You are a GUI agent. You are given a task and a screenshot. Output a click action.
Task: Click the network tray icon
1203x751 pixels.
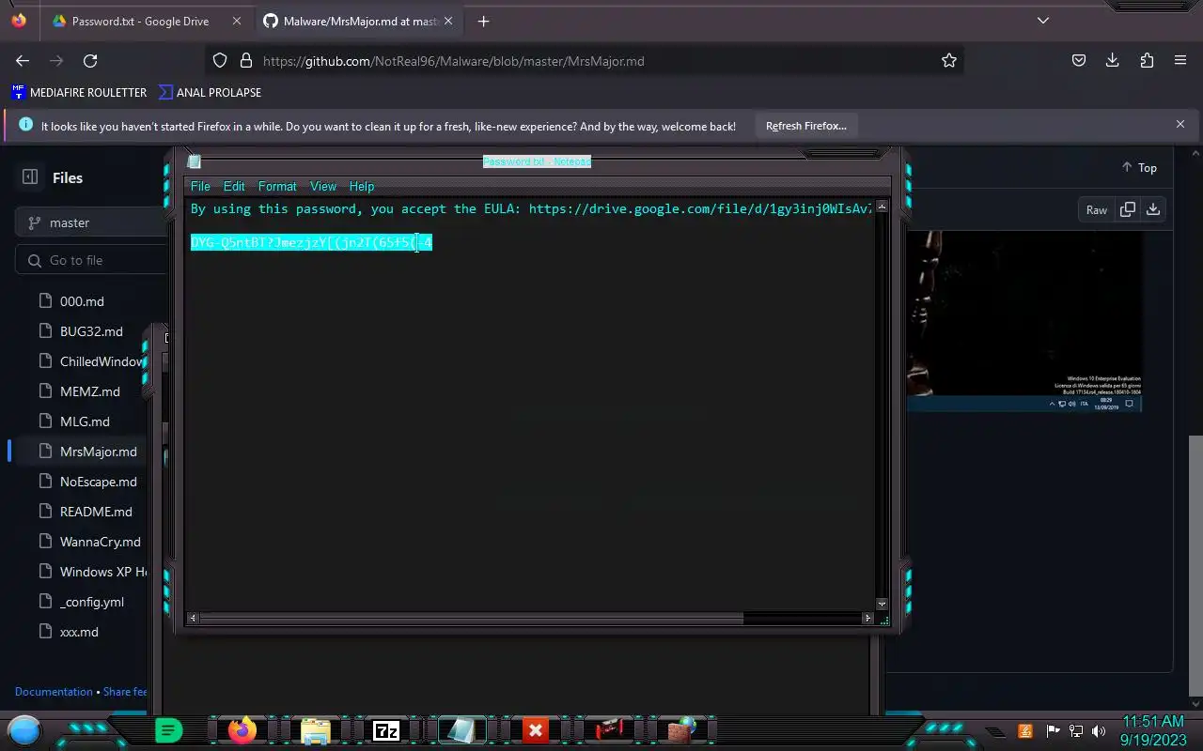coord(1075,730)
